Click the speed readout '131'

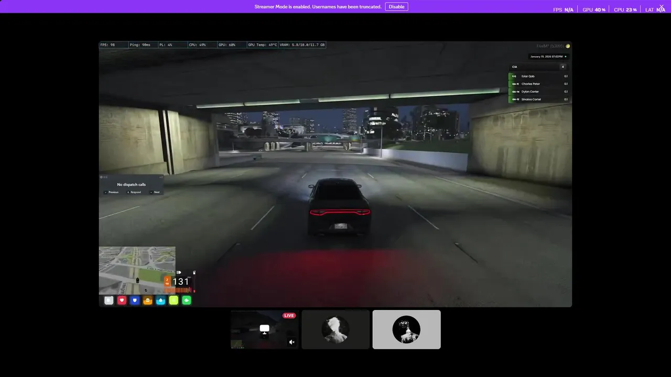click(181, 282)
